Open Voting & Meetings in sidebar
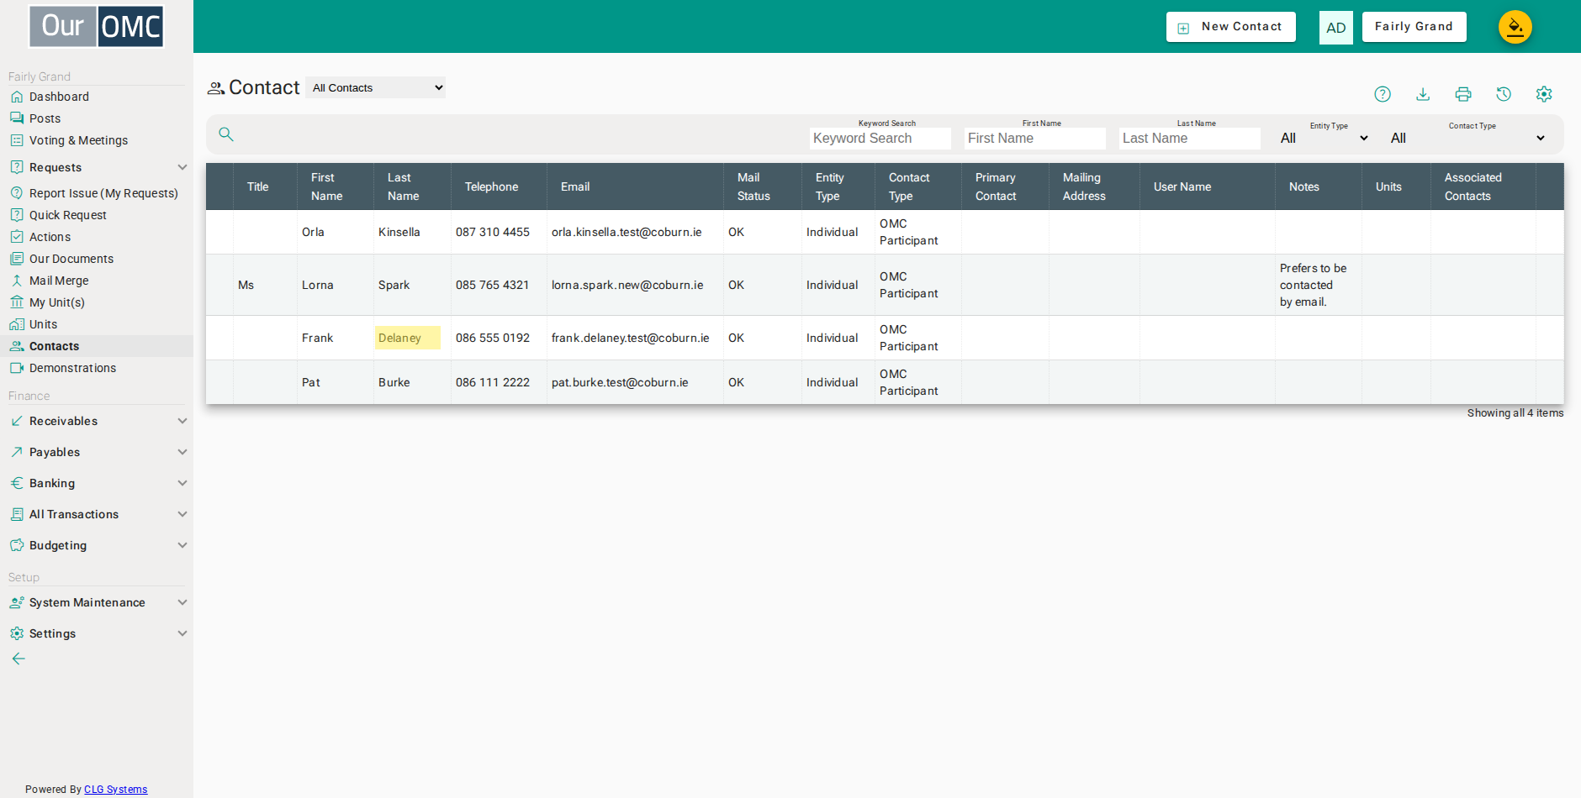 (78, 140)
